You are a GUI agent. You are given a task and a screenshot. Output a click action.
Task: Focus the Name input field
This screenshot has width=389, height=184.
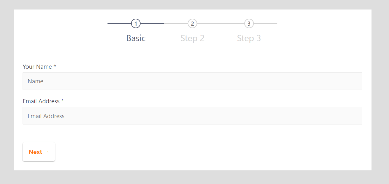[192, 81]
